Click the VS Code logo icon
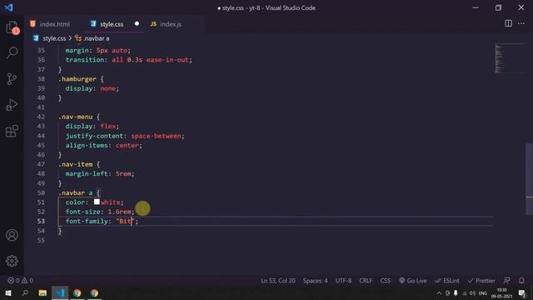This screenshot has width=533, height=300. tap(9, 7)
